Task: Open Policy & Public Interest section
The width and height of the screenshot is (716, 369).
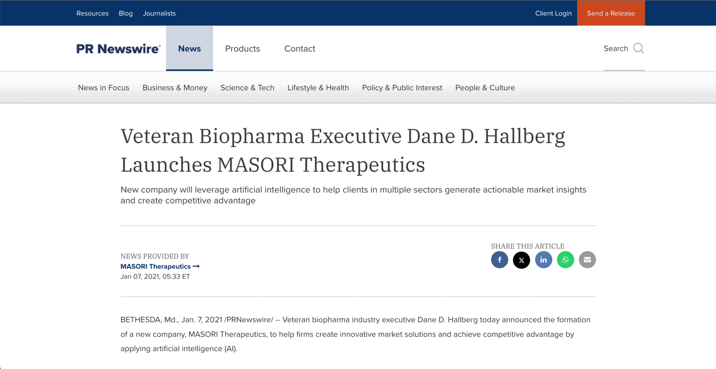Action: (402, 88)
